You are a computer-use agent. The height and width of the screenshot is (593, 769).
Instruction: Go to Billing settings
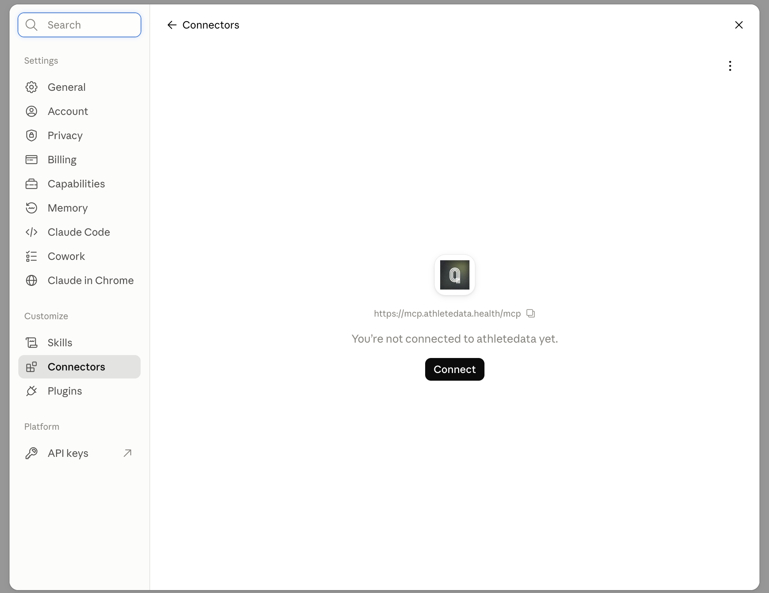tap(79, 160)
